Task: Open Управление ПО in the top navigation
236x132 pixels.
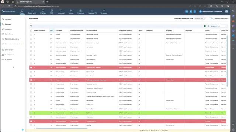Action: tap(92, 11)
